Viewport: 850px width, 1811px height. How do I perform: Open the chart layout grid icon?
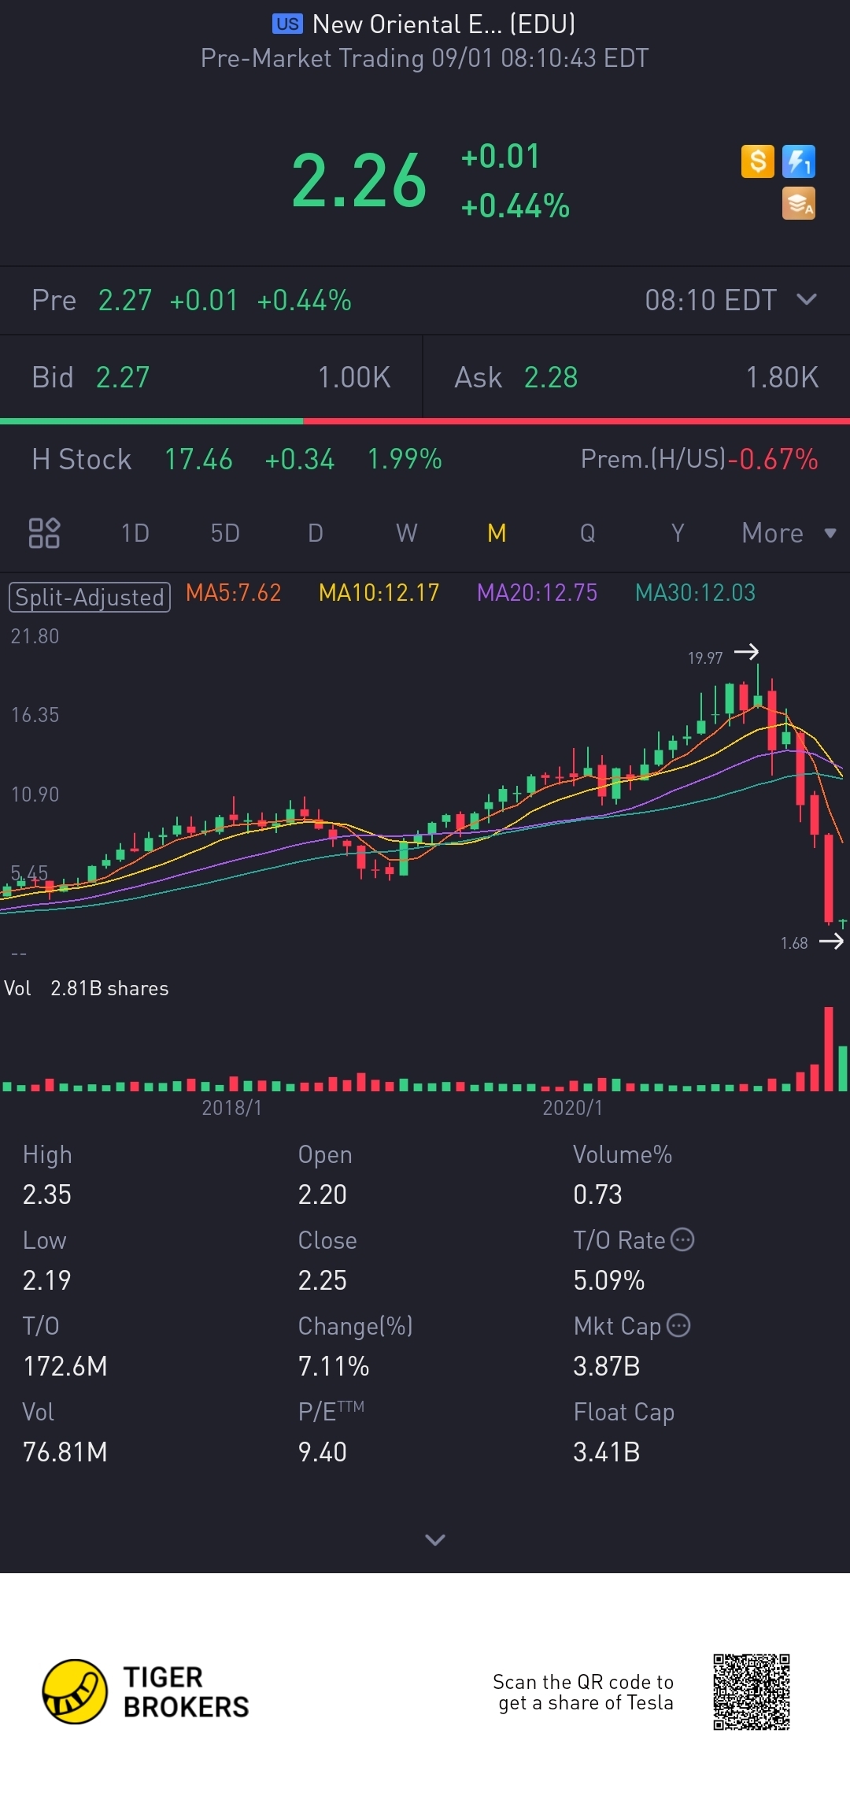(x=44, y=533)
